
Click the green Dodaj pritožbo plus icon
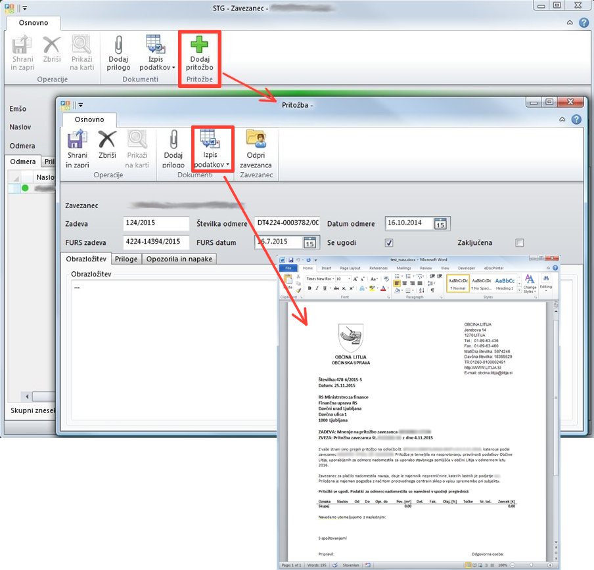(x=198, y=46)
